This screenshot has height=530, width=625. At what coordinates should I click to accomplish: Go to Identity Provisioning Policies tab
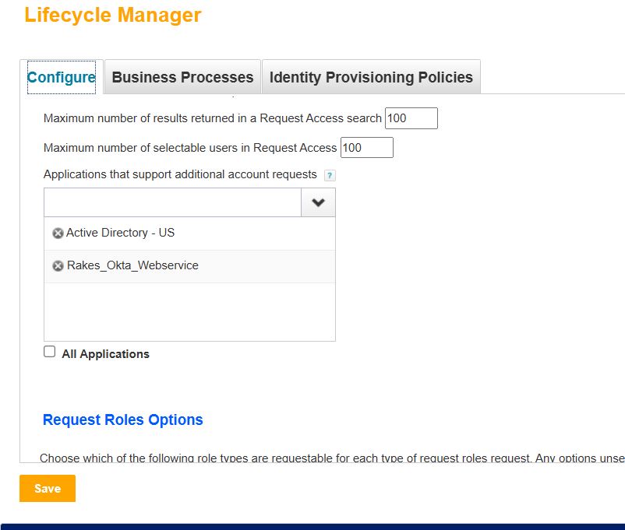tap(371, 77)
